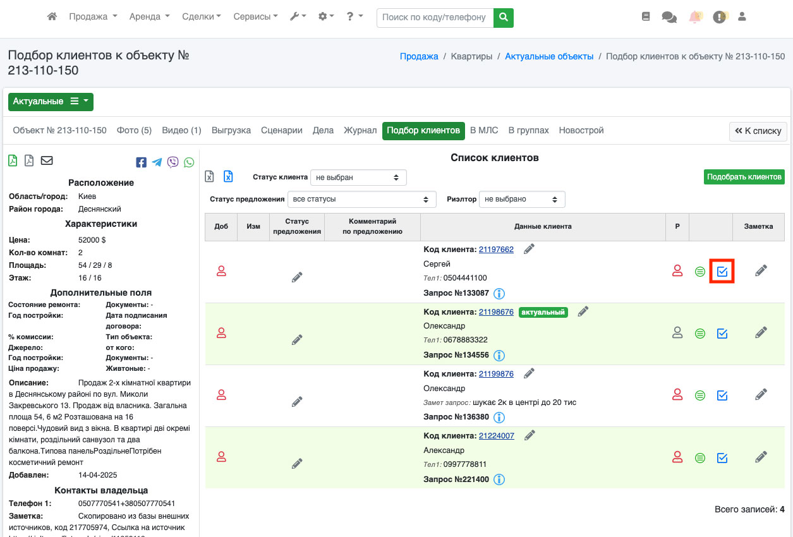The height and width of the screenshot is (537, 793).
Task: Open the chat messages icon
Action: pyautogui.click(x=669, y=17)
